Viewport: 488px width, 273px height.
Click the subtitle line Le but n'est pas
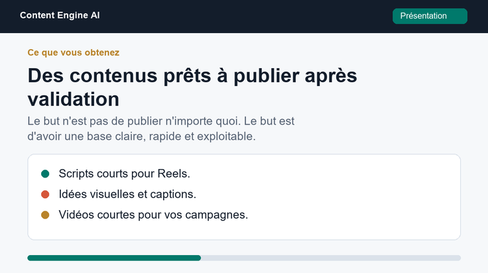click(160, 121)
